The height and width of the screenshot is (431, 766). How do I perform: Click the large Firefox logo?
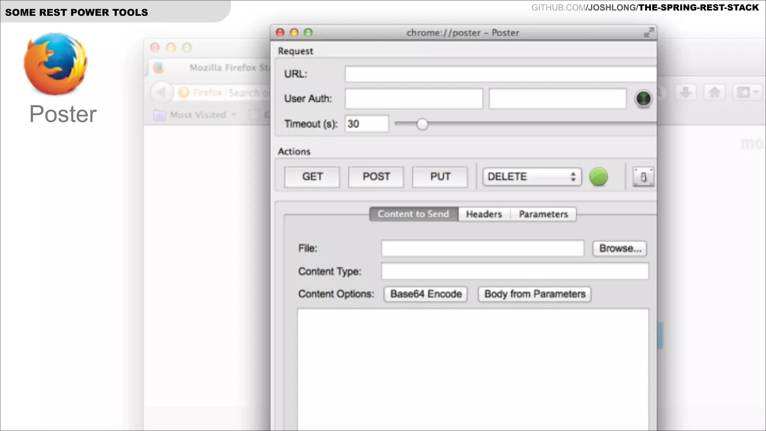point(56,64)
